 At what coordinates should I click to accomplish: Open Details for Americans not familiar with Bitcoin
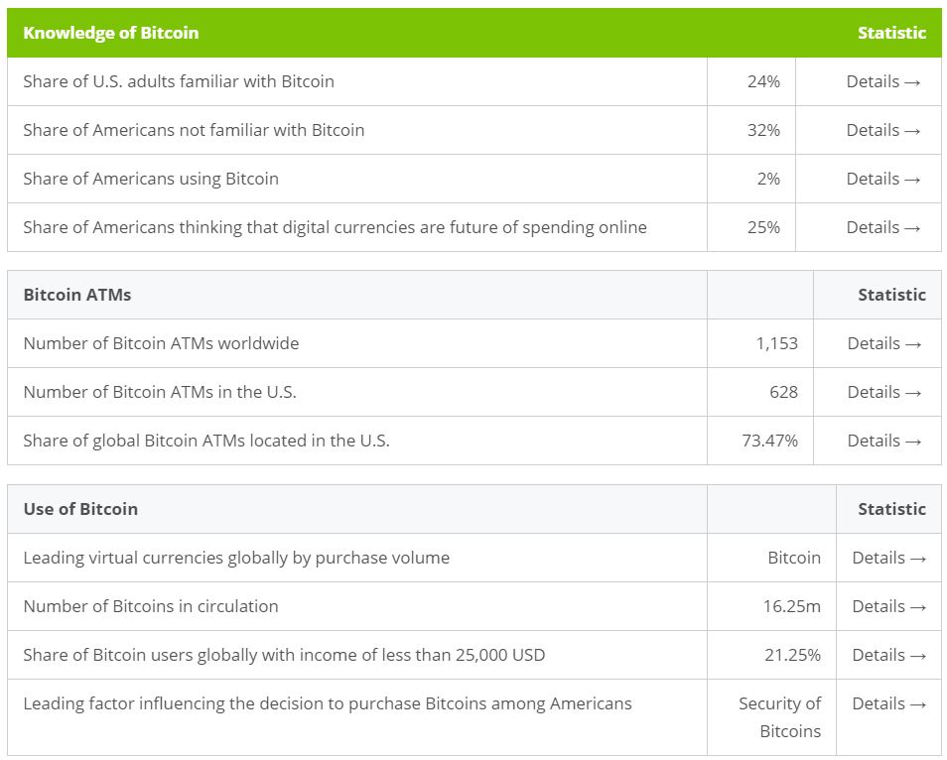[x=882, y=130]
